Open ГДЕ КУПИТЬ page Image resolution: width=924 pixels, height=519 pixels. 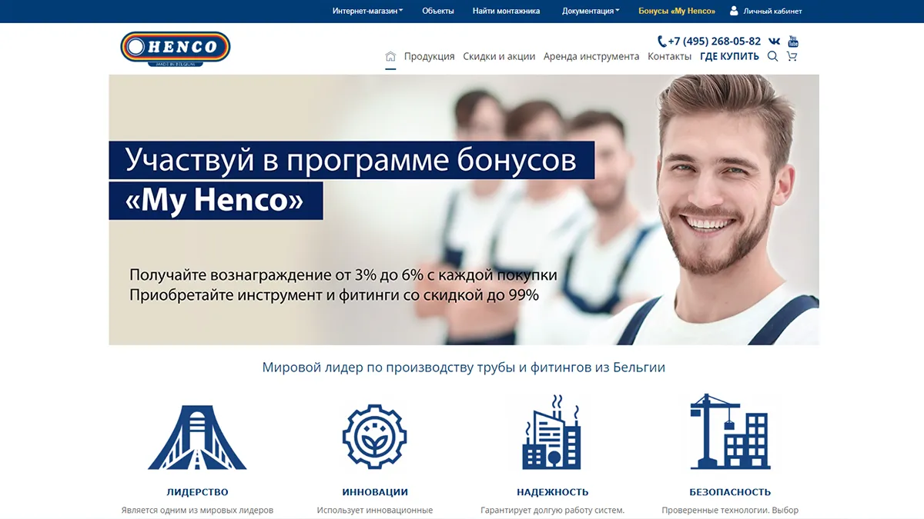coord(729,56)
